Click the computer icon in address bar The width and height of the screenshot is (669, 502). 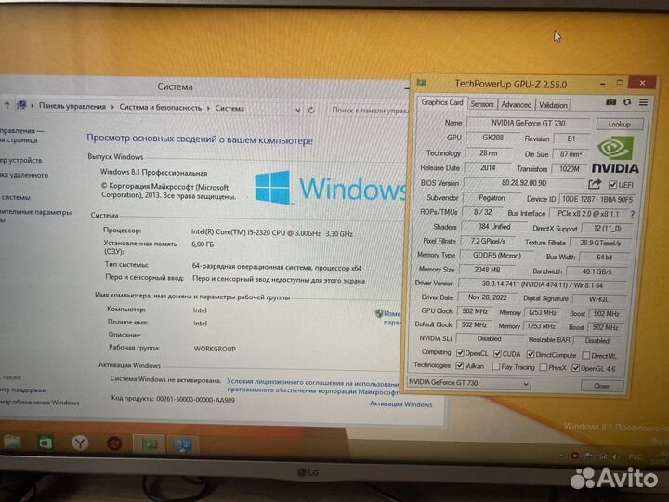click(x=21, y=105)
